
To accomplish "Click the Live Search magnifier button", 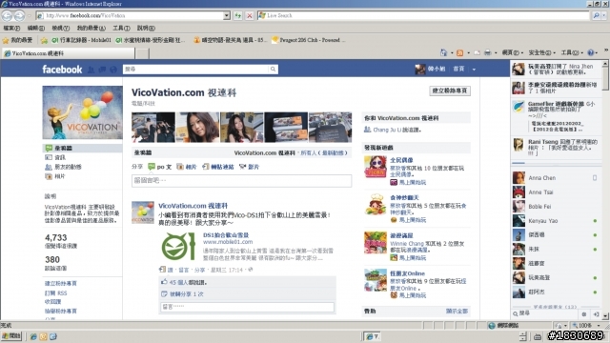I will tap(596, 15).
